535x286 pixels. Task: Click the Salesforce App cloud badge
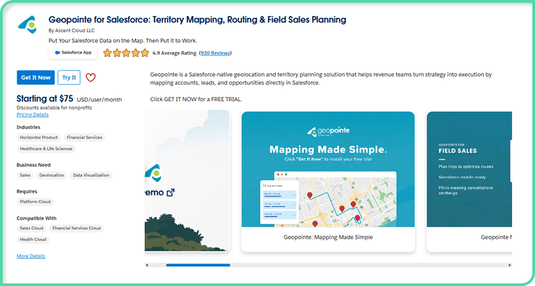tap(73, 53)
